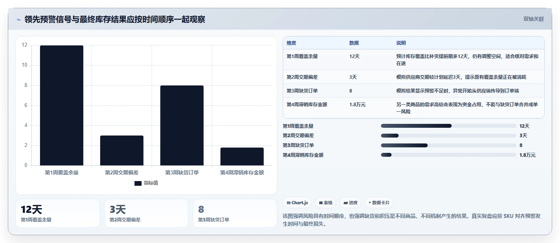Click the 第1周覆盖余量 x-axis label
560x243 pixels.
[x=62, y=172]
